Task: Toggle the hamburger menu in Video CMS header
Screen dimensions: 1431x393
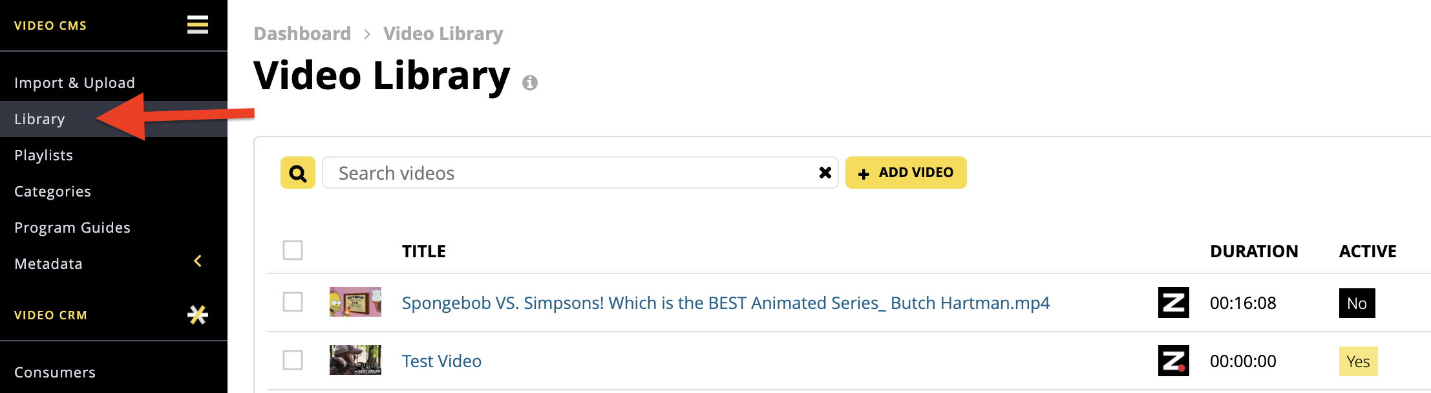Action: [198, 25]
